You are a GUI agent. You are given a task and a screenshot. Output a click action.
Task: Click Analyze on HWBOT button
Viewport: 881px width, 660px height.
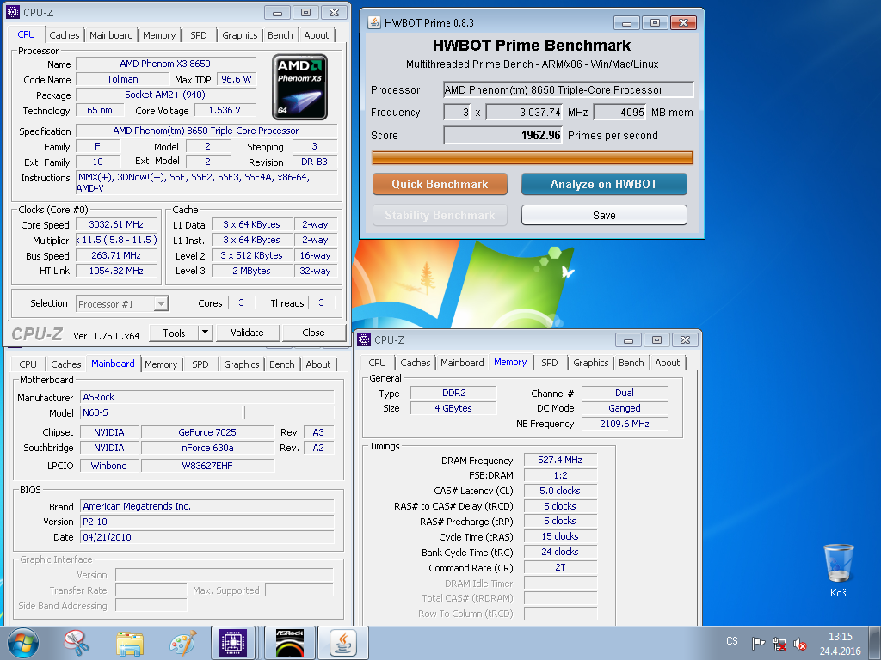(604, 184)
